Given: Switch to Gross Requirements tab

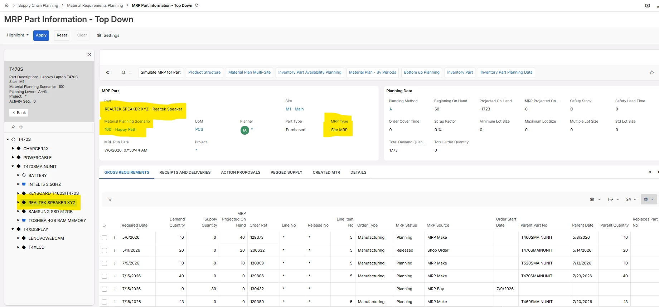Looking at the screenshot, I should 127,172.
